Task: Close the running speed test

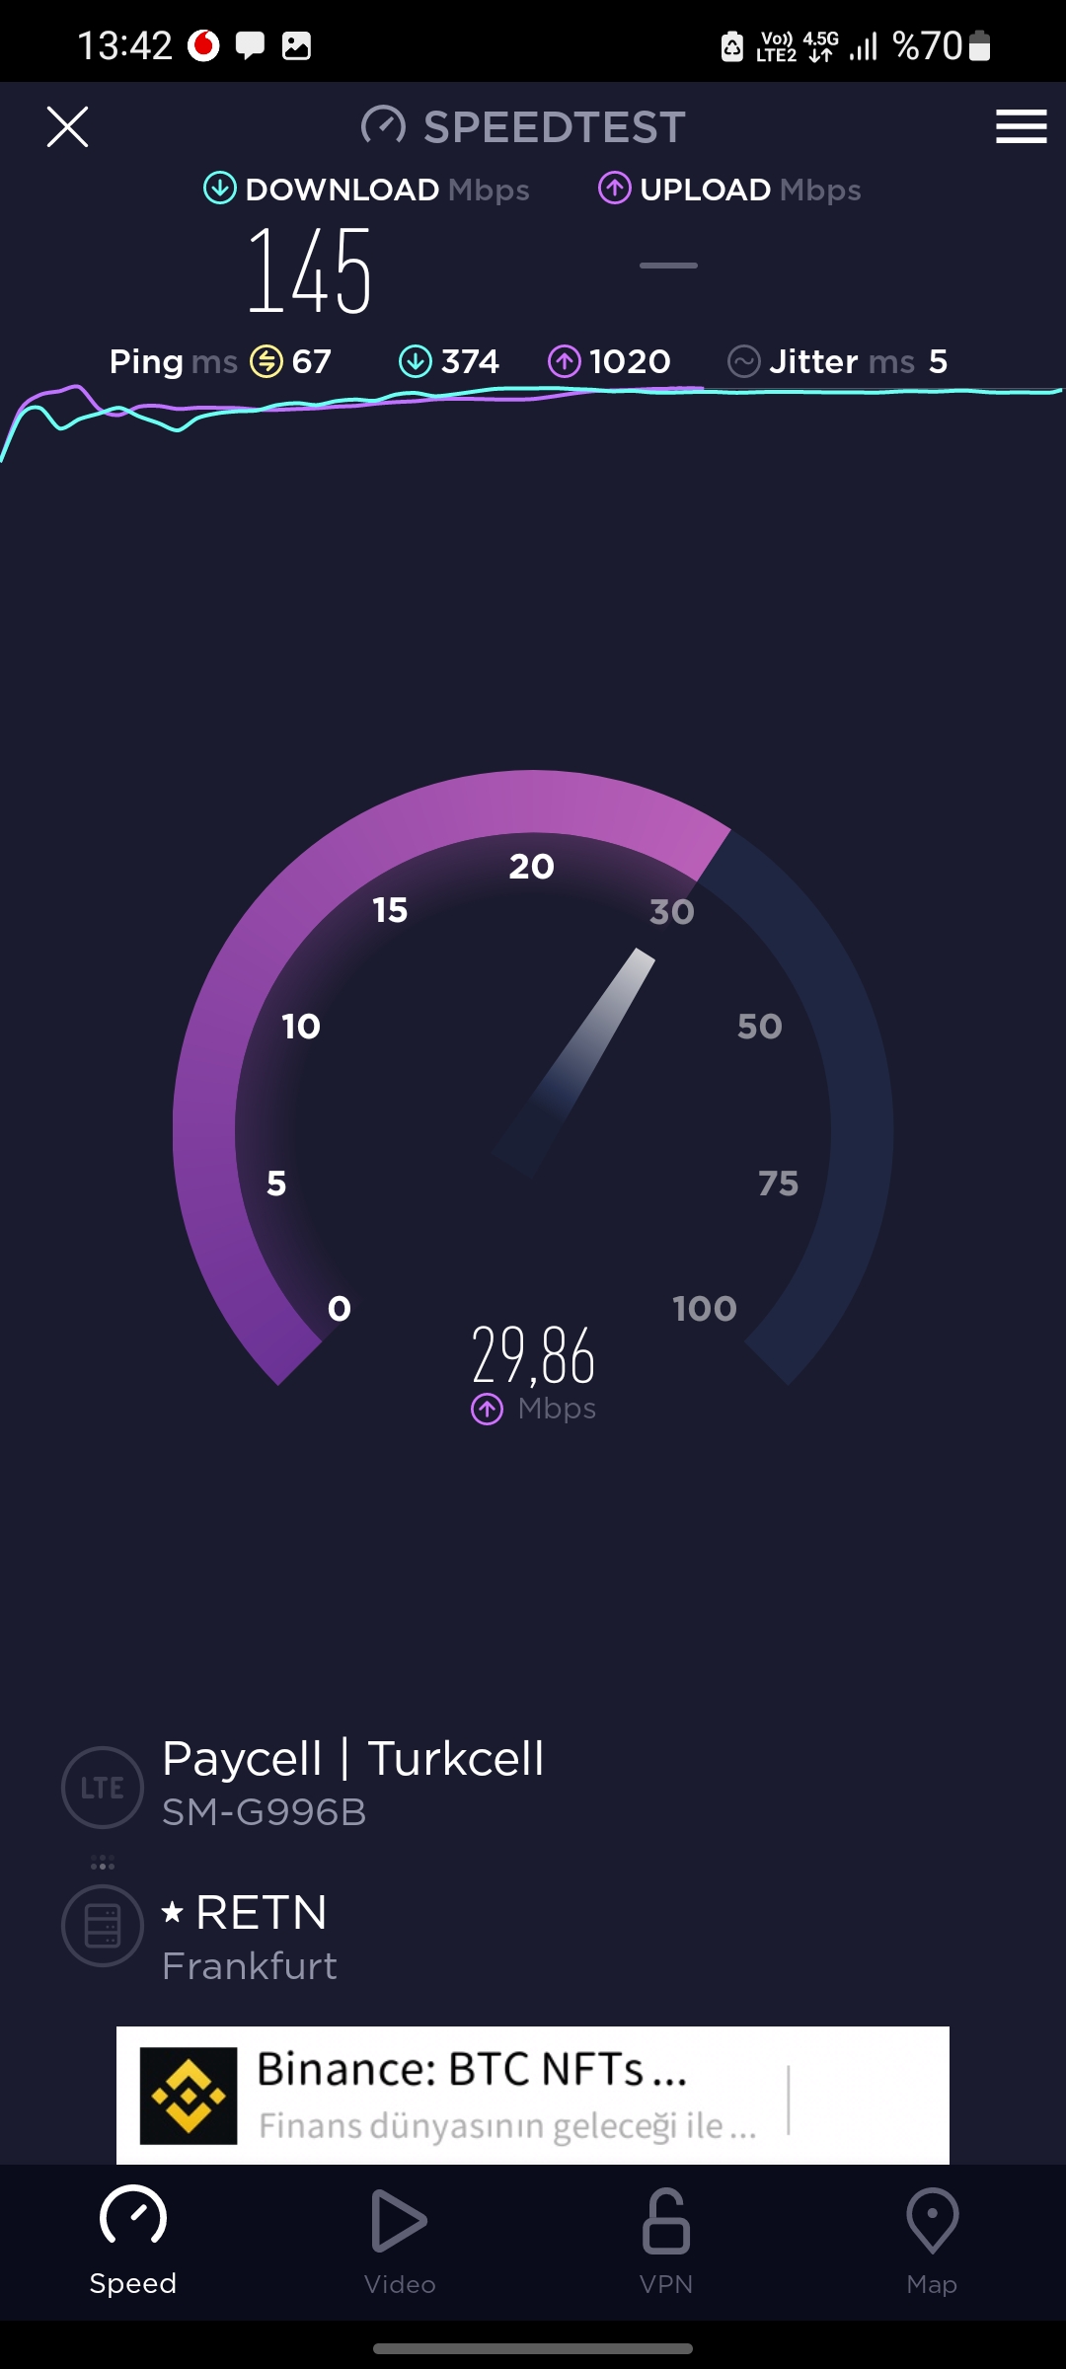Action: pos(67,126)
